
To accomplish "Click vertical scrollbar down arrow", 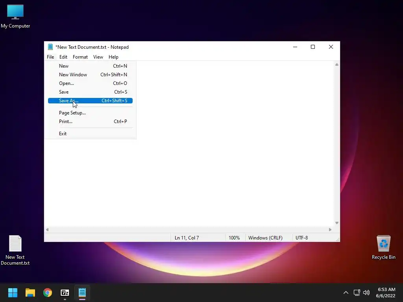I will (337, 223).
